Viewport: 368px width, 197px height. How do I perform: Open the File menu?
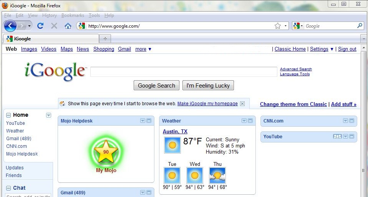tap(8, 15)
